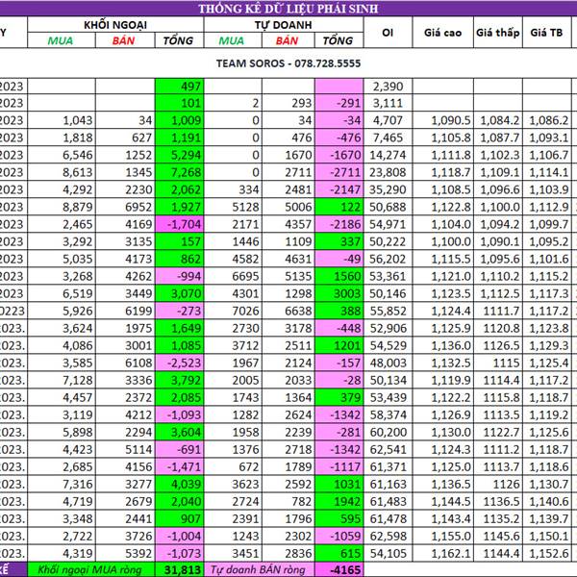This screenshot has height=577, width=577.
Task: Click the KHỐI NGOẠI BÁN cell 5392
Action: (x=125, y=553)
